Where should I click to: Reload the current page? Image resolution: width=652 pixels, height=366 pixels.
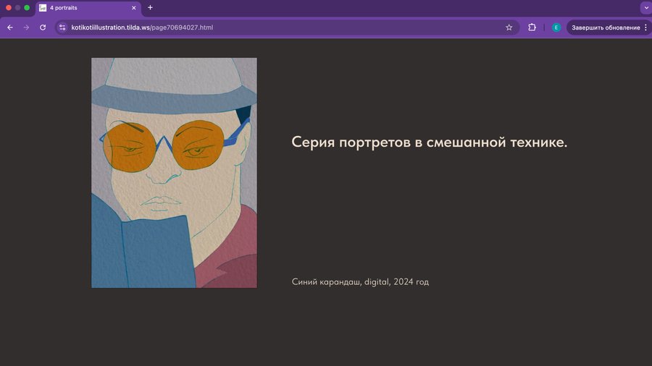(43, 27)
